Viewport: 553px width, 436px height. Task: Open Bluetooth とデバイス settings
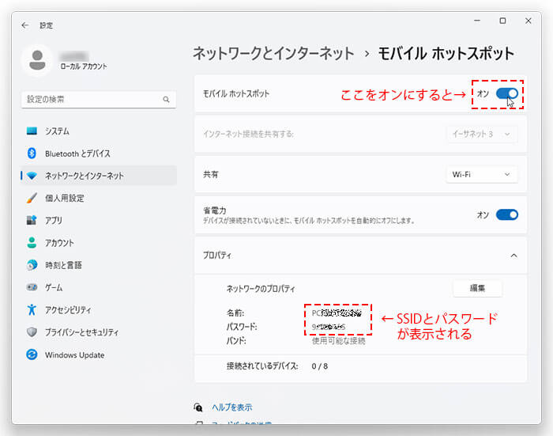(99, 154)
